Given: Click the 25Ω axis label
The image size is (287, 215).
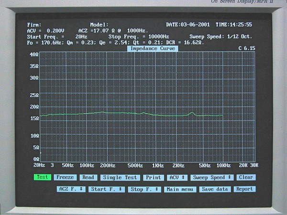Looking at the screenshot, I should 34,95.
